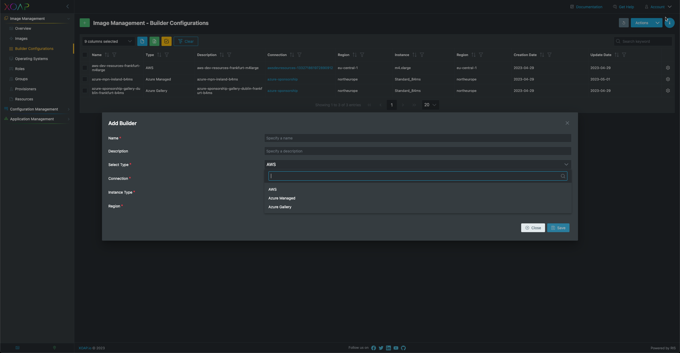The image size is (680, 353).
Task: Open the Get Help link
Action: [623, 7]
